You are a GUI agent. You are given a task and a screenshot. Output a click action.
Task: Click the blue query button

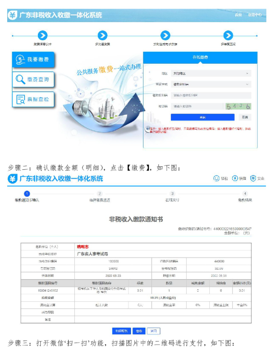click(x=203, y=117)
